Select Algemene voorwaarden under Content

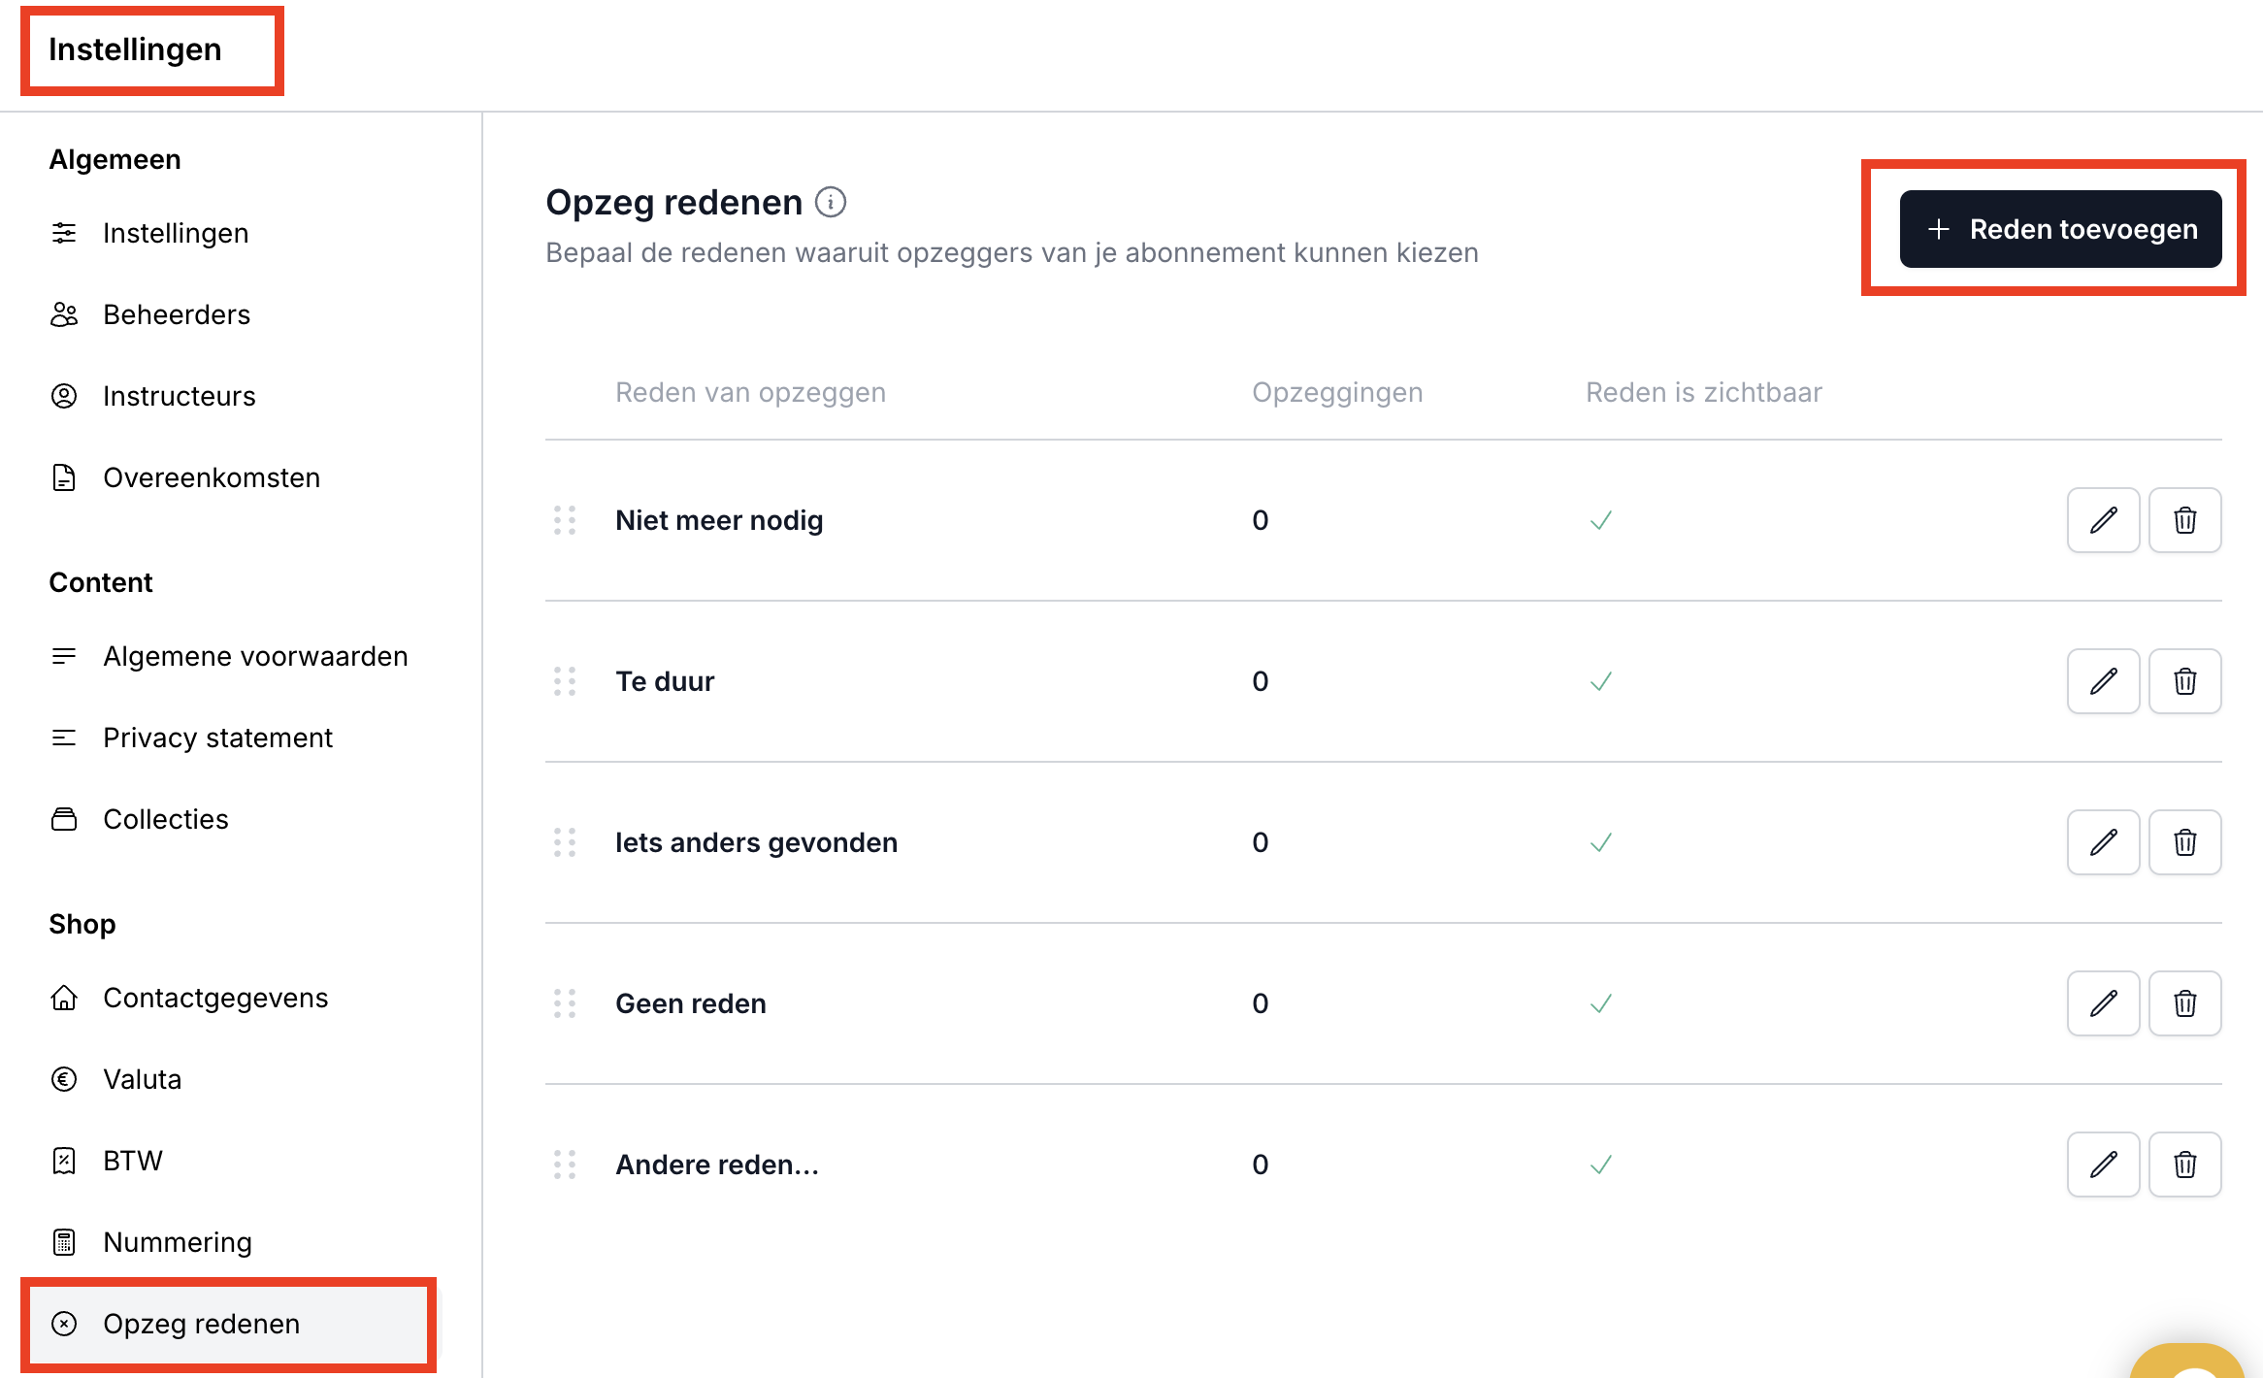click(255, 656)
